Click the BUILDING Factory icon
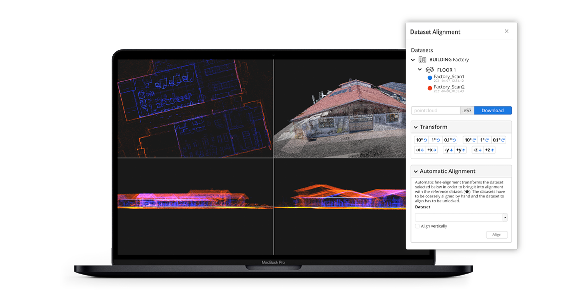Screen dimensions: 584x299 (422, 60)
